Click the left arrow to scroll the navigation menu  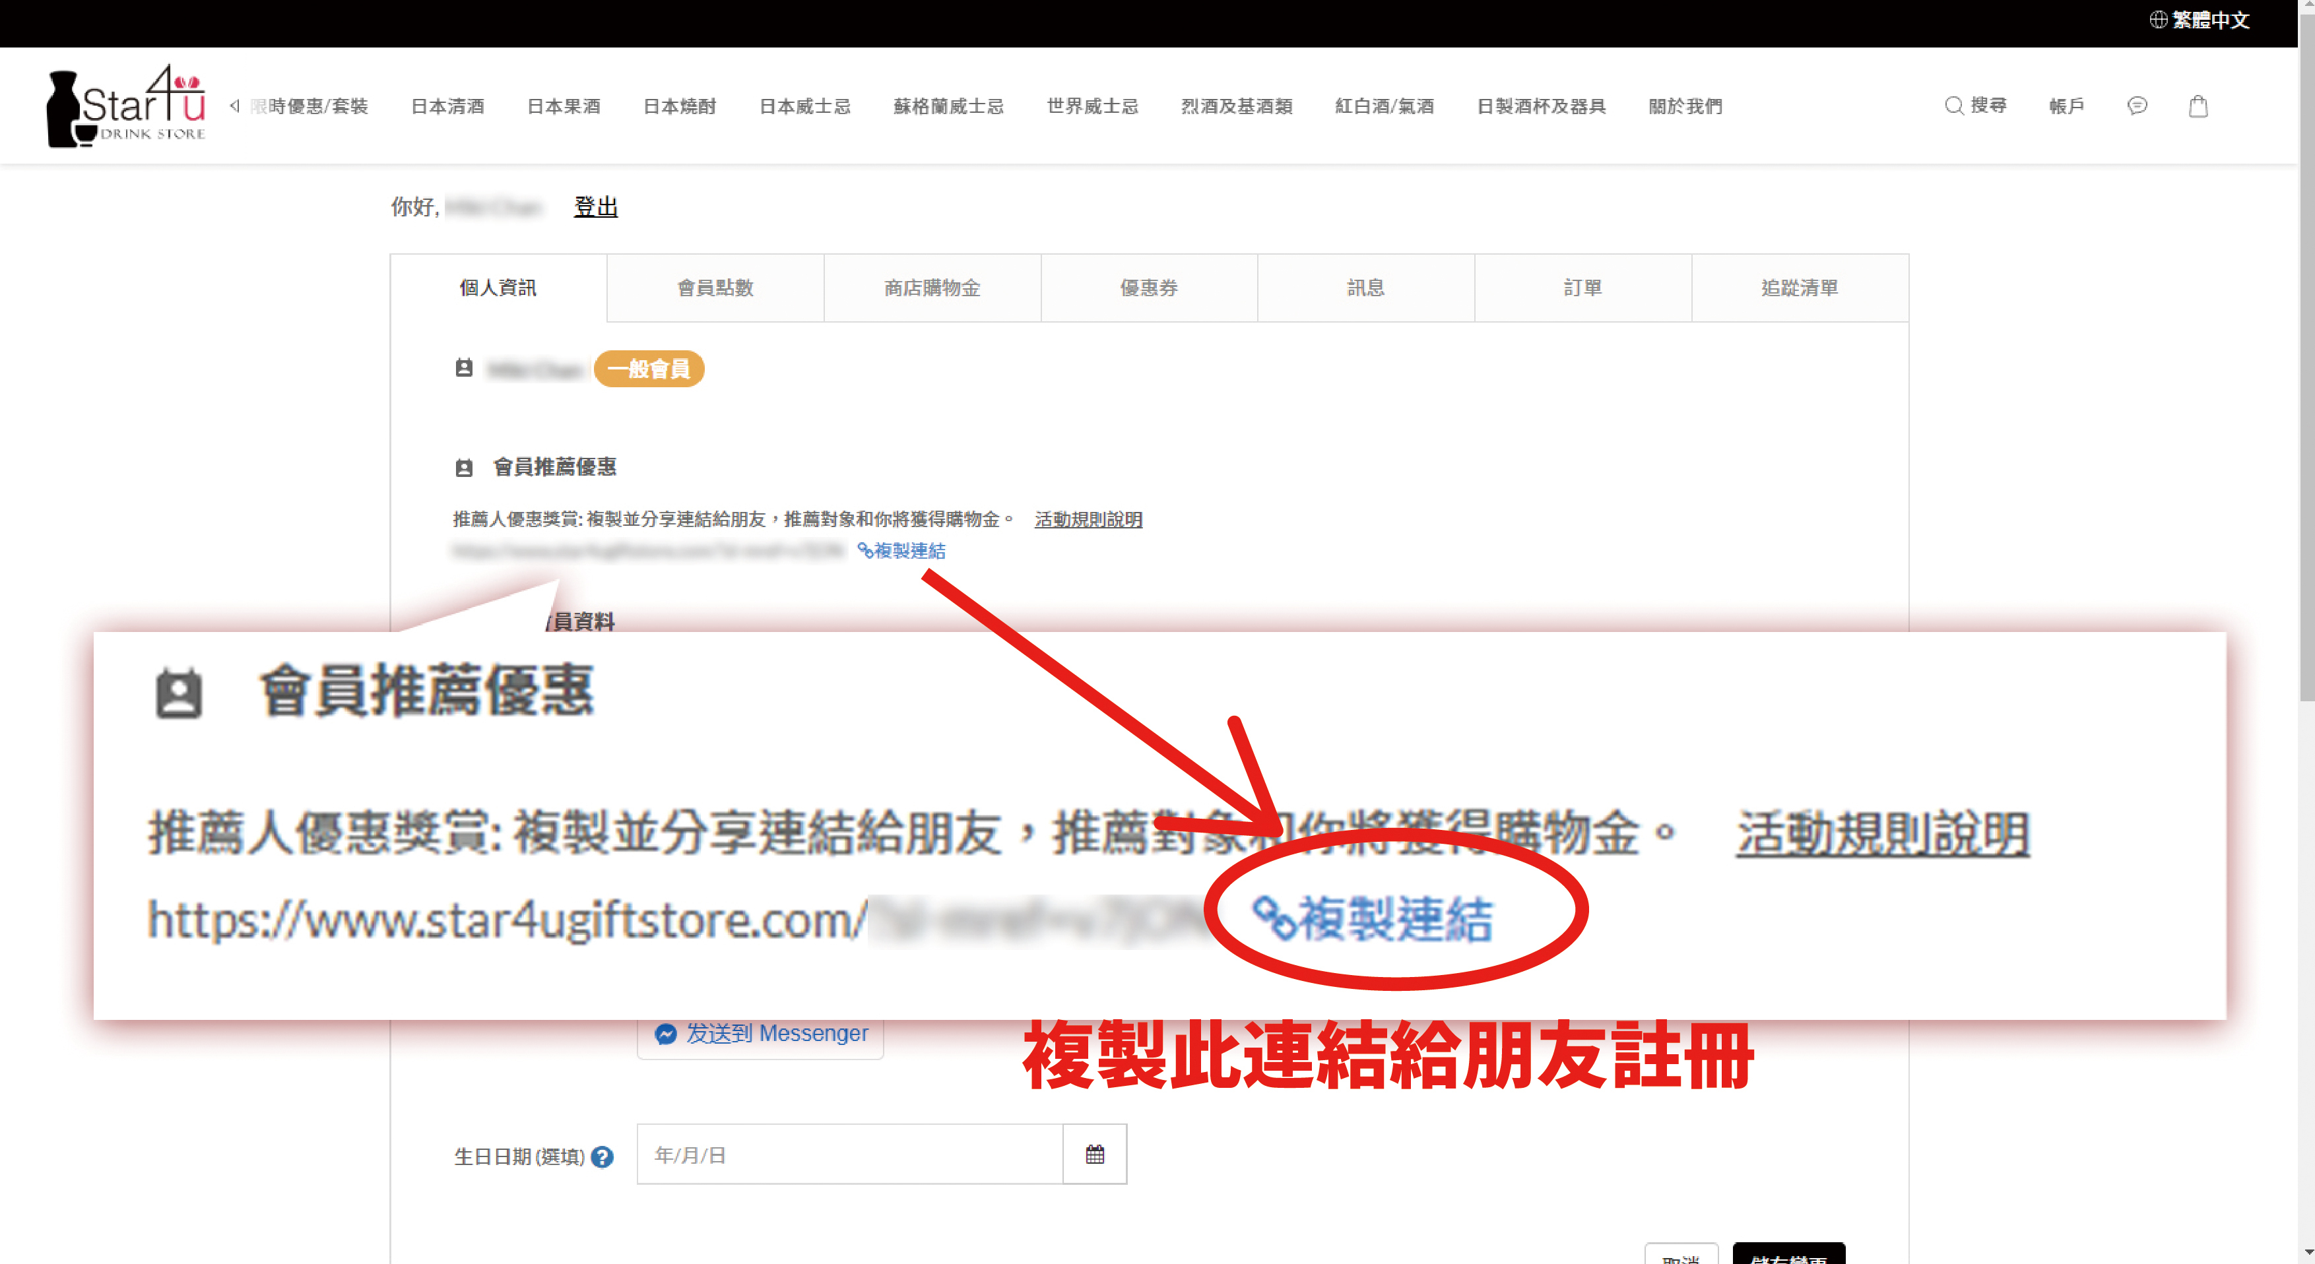tap(234, 106)
